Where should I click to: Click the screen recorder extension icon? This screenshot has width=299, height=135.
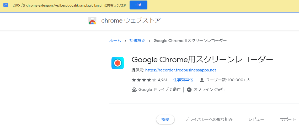[x=118, y=63]
